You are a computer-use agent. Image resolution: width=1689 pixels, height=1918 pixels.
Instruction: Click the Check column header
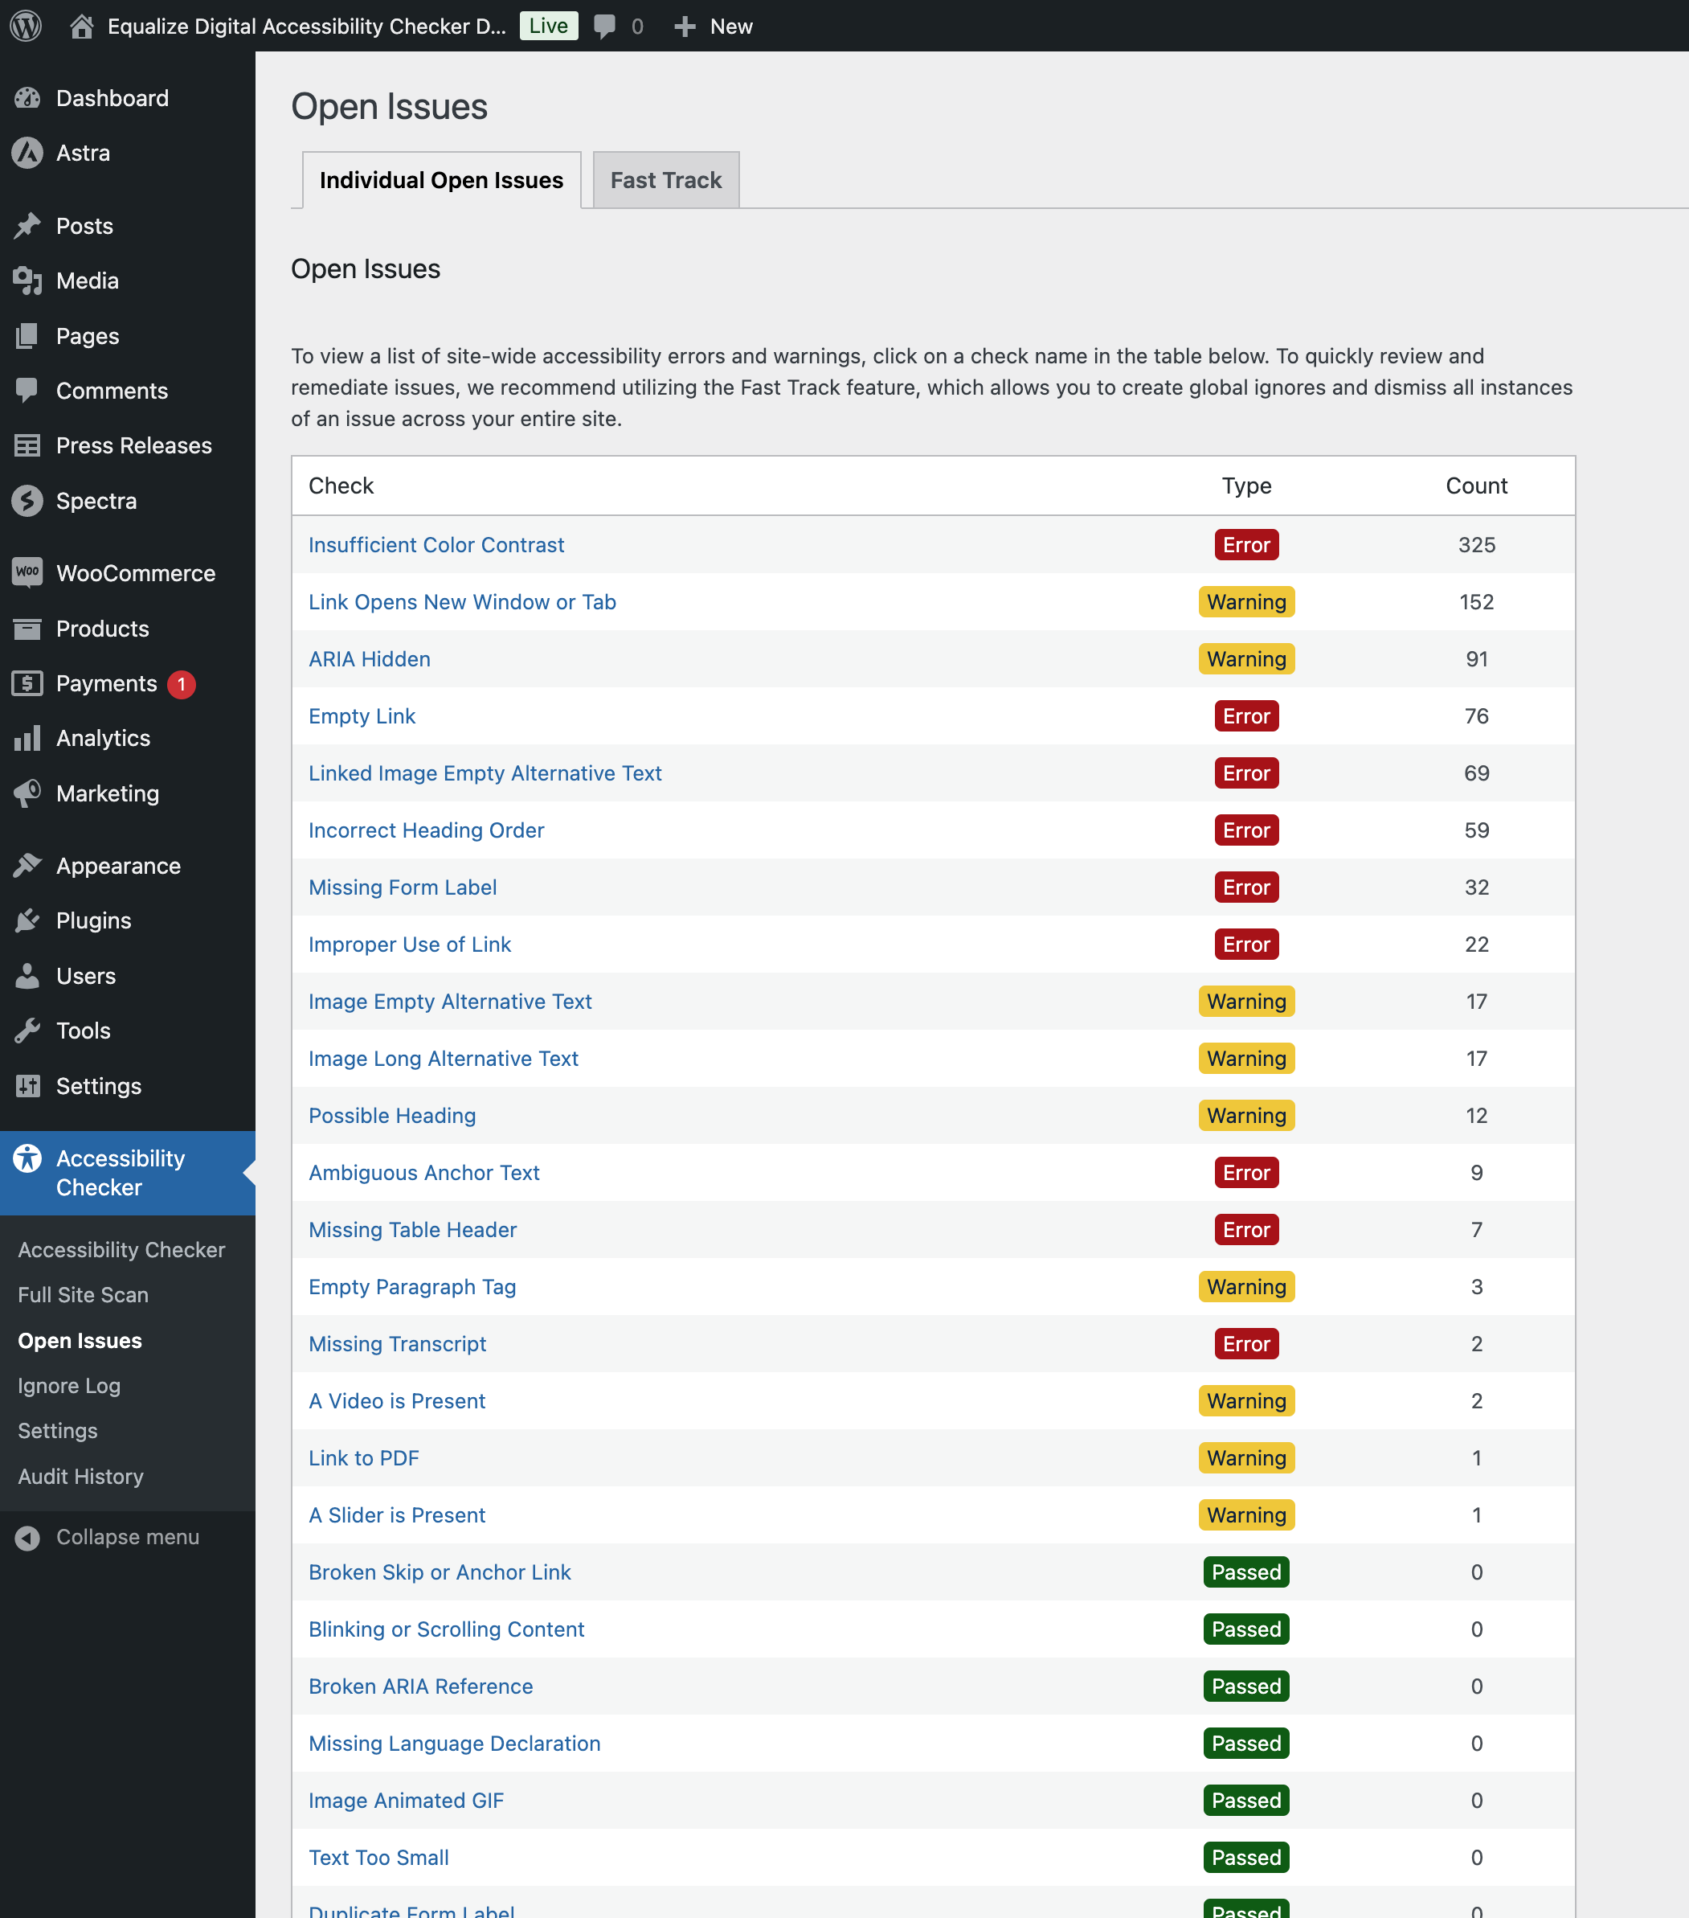pyautogui.click(x=341, y=486)
